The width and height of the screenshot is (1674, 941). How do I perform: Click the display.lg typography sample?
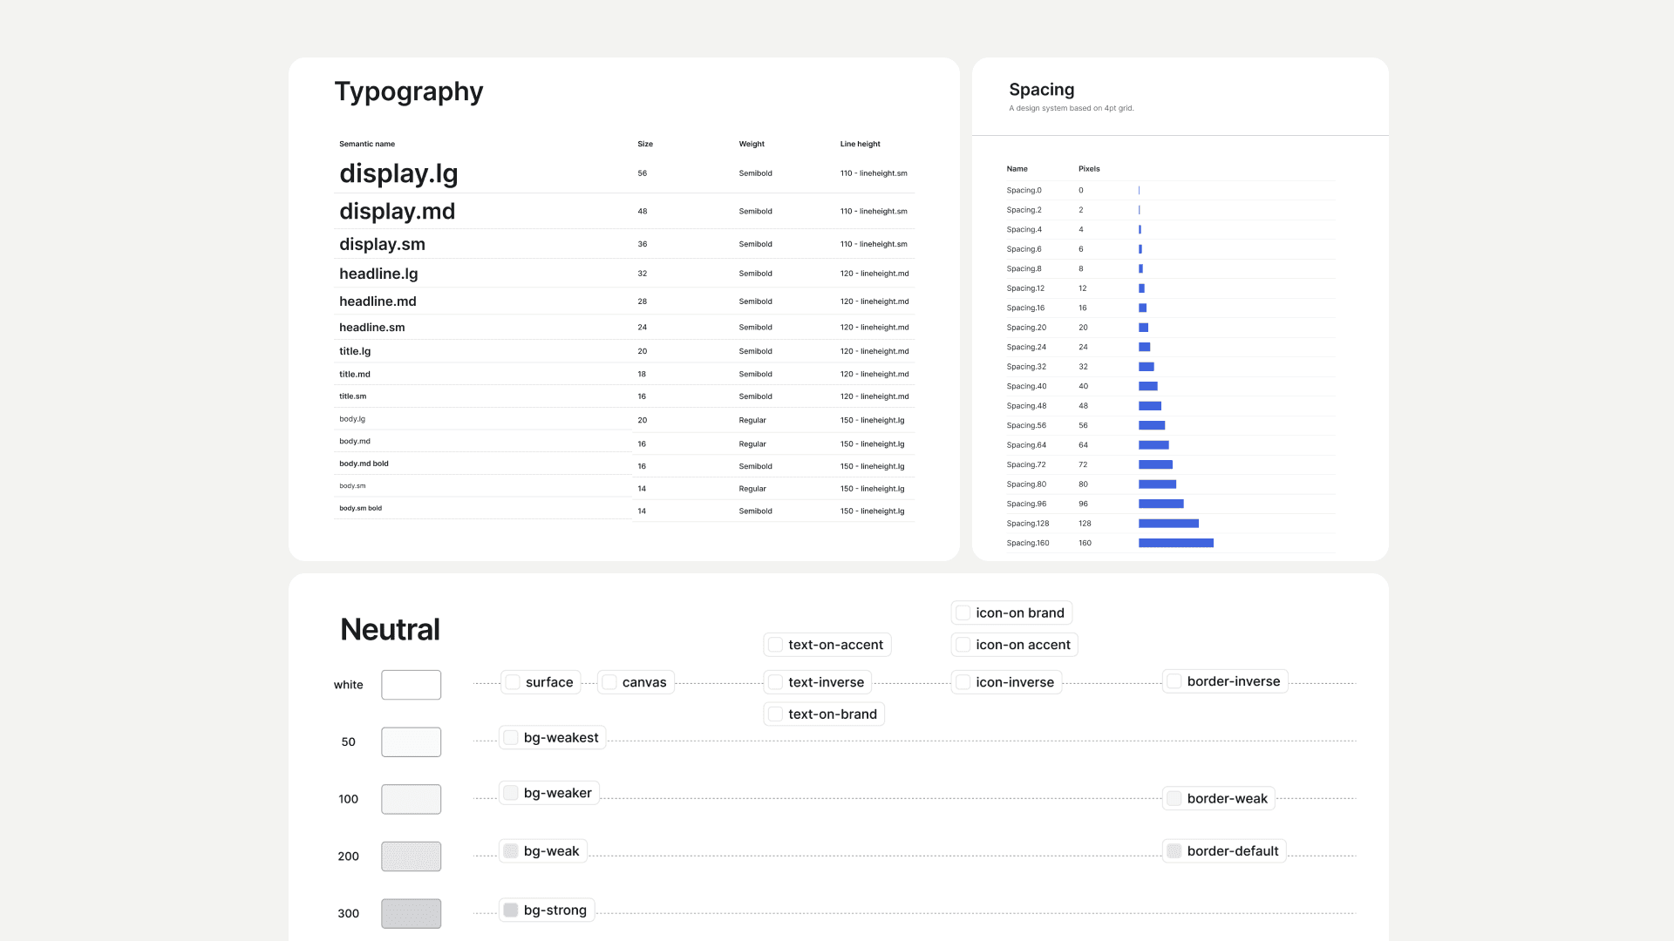(x=398, y=173)
